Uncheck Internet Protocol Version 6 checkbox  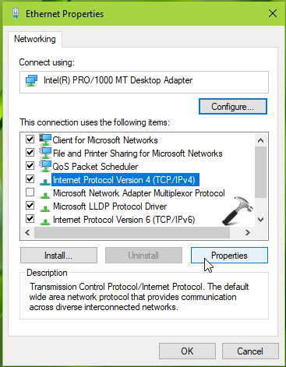pyautogui.click(x=30, y=219)
